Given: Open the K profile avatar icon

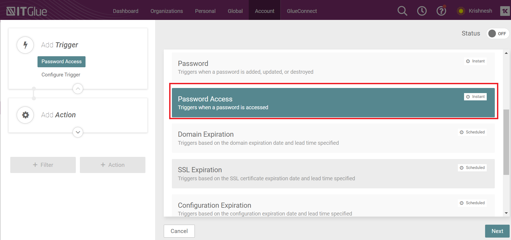Looking at the screenshot, I should [x=505, y=11].
